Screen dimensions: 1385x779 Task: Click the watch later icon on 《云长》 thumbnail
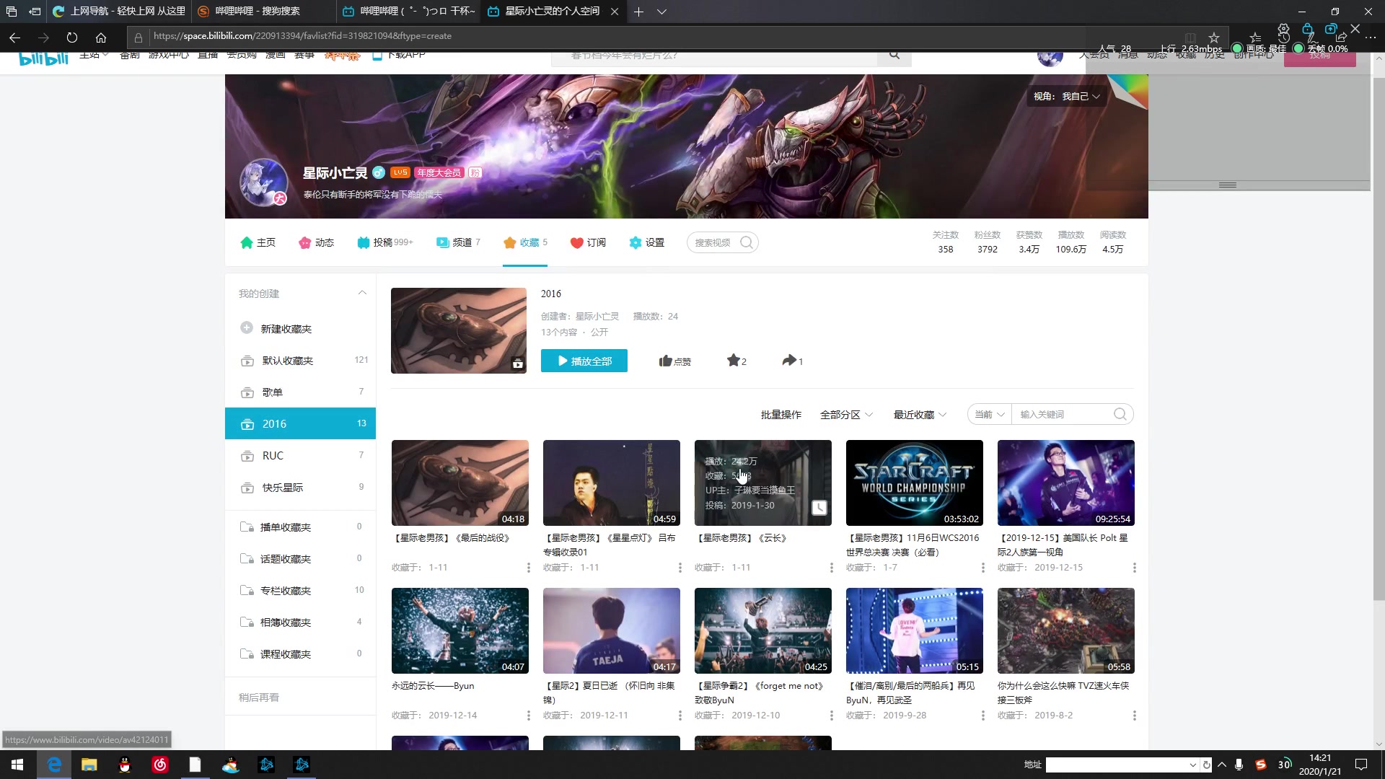coord(819,508)
